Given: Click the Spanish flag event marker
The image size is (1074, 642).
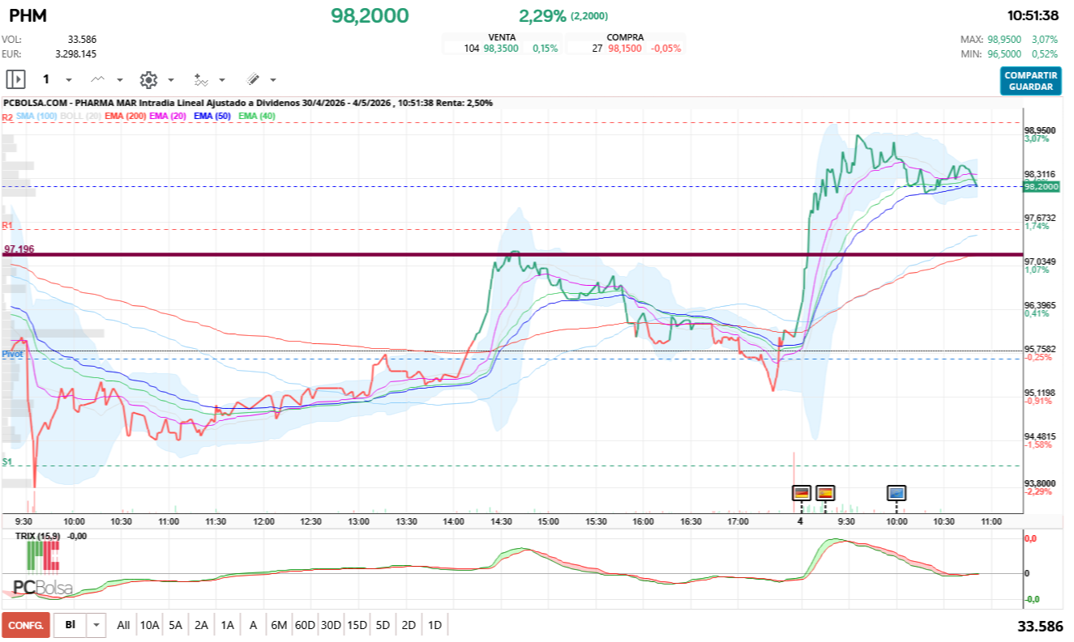Looking at the screenshot, I should pyautogui.click(x=825, y=492).
